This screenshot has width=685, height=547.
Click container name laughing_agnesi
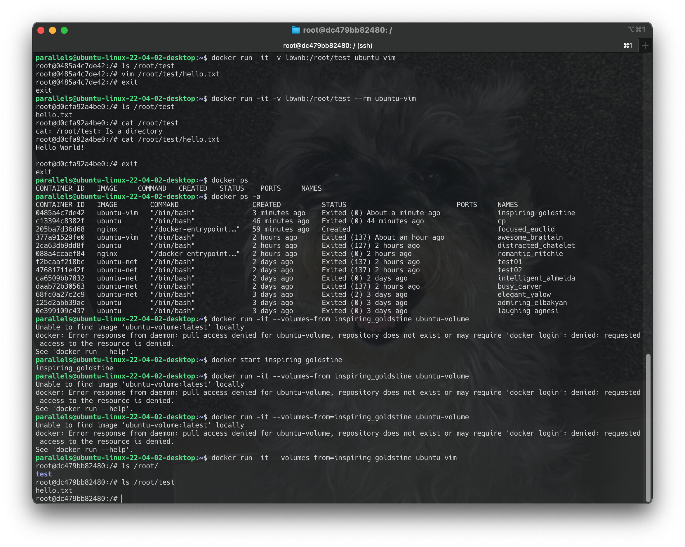point(528,311)
